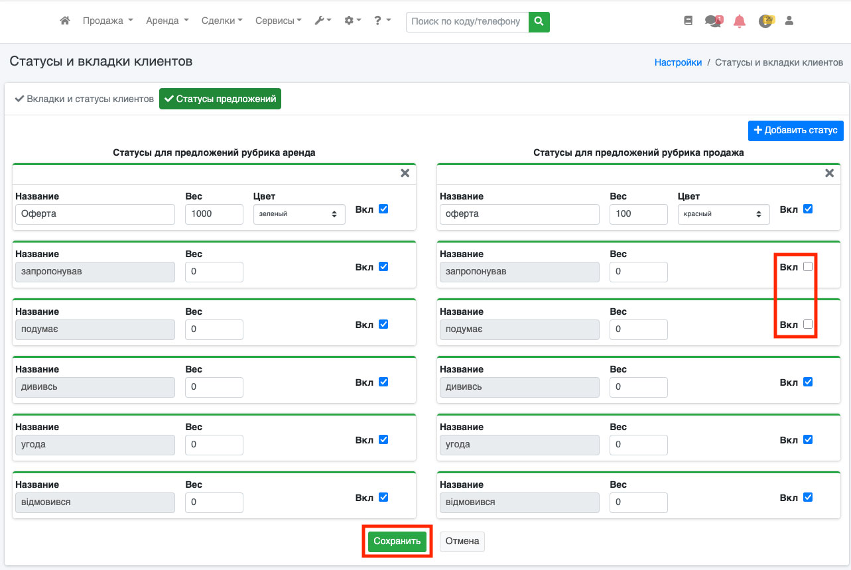Uncheck Вкл for rental status угода

coord(383,439)
